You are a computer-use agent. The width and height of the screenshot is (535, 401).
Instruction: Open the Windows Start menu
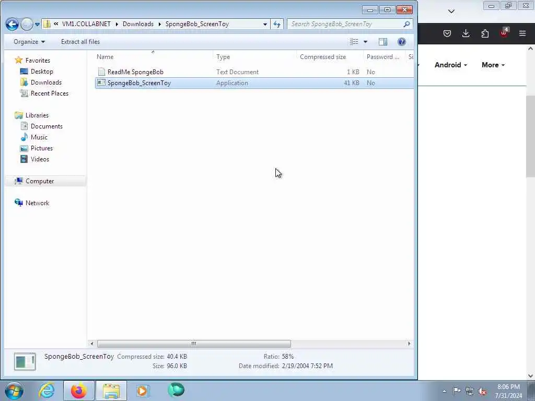(x=14, y=391)
